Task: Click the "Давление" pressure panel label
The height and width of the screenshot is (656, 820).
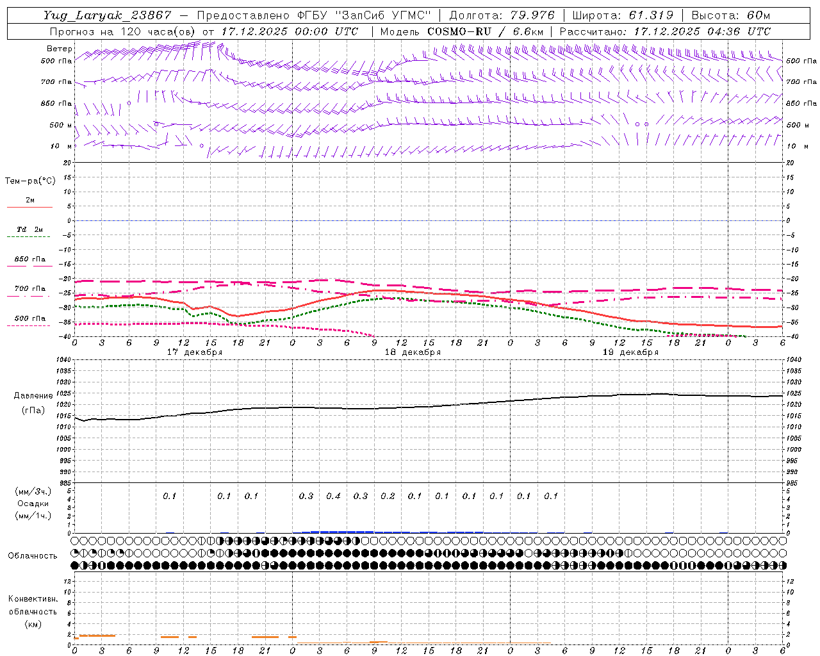Action: click(33, 396)
